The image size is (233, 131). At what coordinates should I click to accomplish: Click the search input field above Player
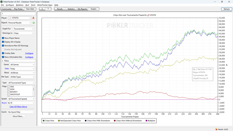[18, 13]
